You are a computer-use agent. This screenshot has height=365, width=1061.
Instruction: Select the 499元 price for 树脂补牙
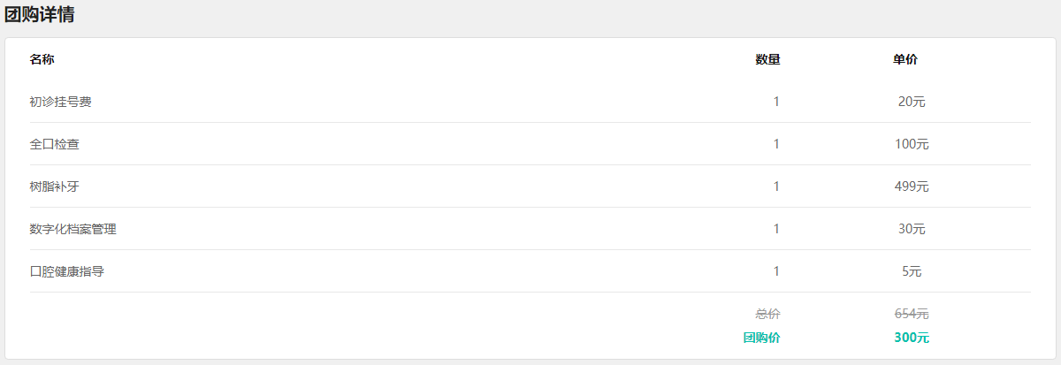click(x=912, y=186)
